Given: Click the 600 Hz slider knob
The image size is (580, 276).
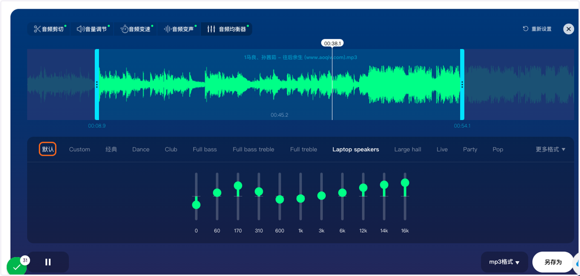Looking at the screenshot, I should pyautogui.click(x=280, y=200).
